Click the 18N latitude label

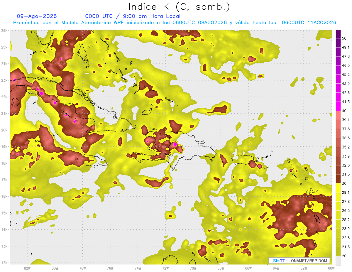pos(4,163)
